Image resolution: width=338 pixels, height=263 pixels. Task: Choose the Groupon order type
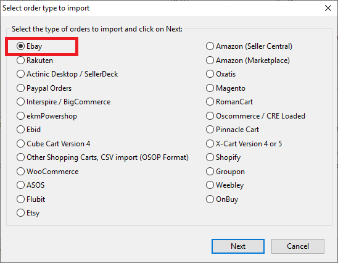[x=225, y=172]
